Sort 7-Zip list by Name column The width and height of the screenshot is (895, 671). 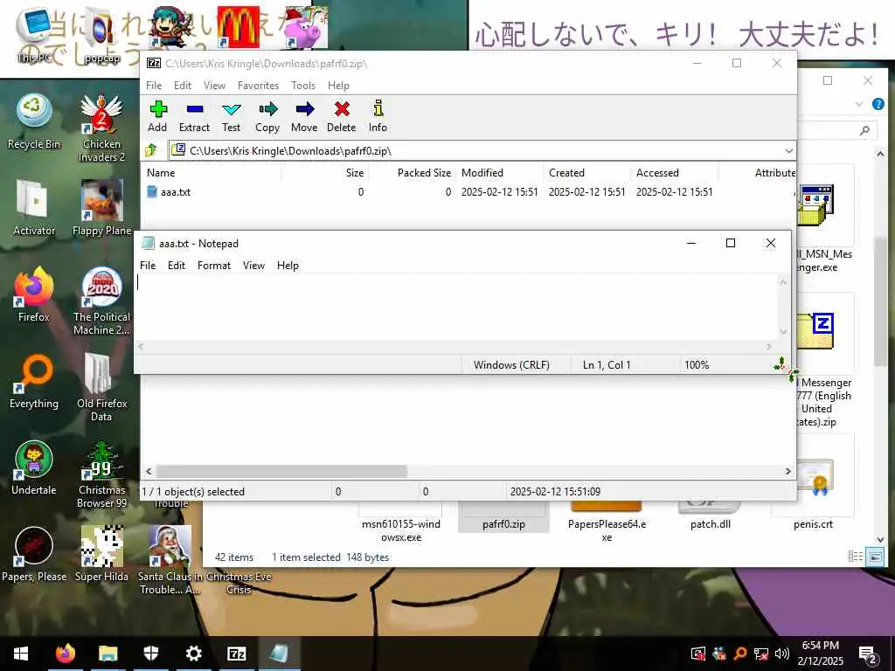pyautogui.click(x=211, y=173)
